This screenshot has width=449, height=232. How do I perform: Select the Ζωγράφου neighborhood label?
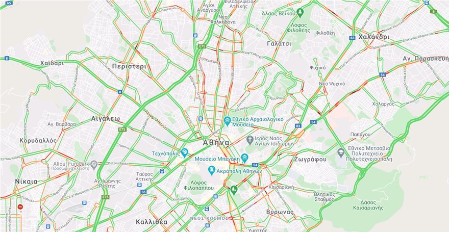[x=310, y=160]
